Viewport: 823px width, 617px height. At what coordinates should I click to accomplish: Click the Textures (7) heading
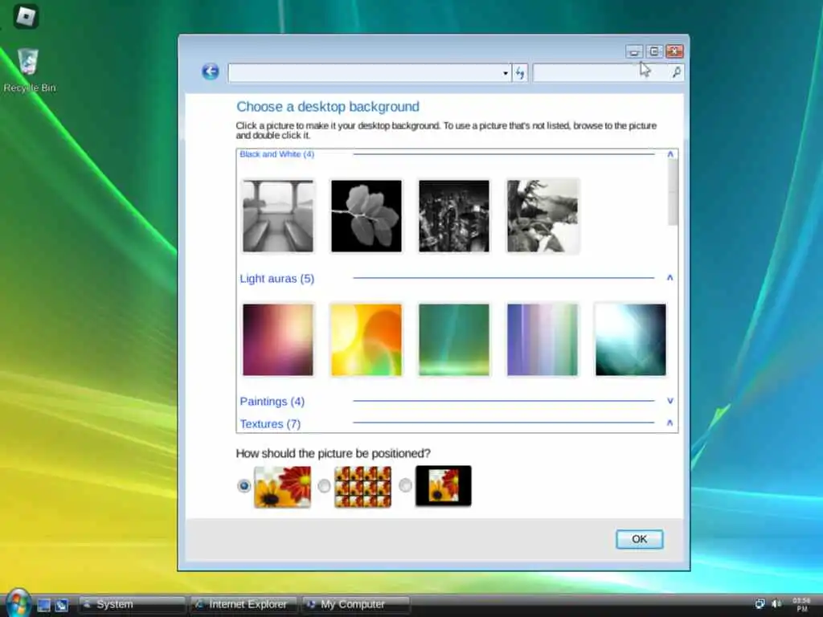[x=270, y=424]
